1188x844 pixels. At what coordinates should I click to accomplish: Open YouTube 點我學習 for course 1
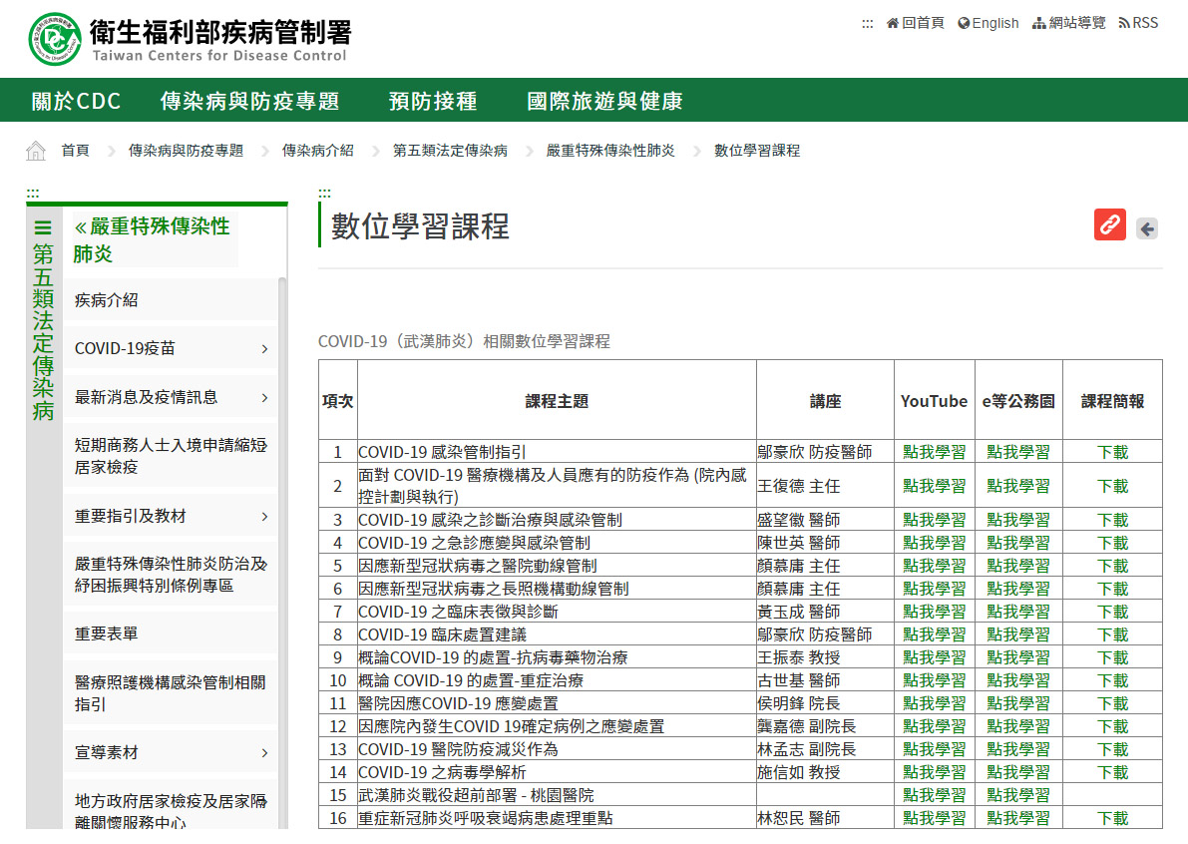[x=934, y=452]
